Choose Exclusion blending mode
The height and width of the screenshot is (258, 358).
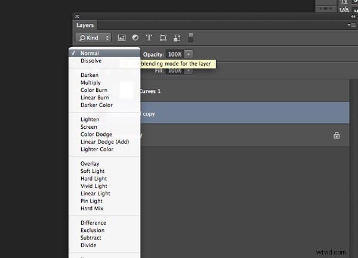click(x=104, y=230)
